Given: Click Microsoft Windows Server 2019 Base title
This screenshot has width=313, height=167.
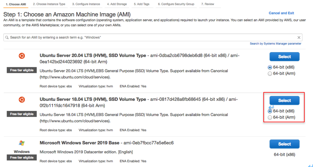Looking at the screenshot, I should 79,143.
